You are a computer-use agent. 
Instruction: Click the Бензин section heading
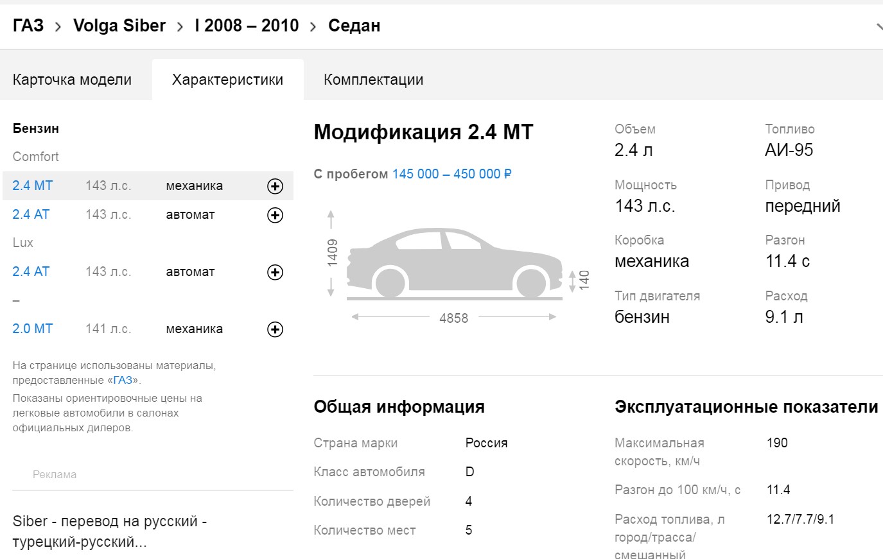[x=36, y=128]
